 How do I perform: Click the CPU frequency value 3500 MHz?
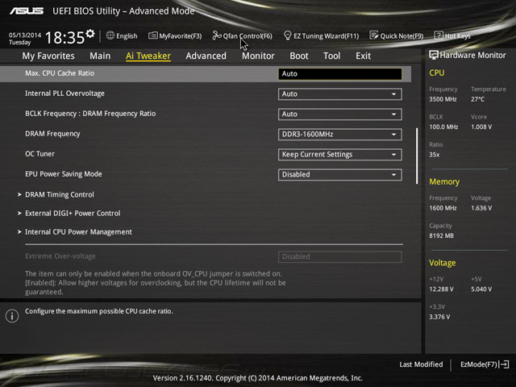click(443, 99)
